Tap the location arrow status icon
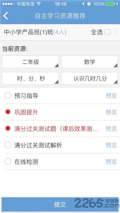Image resolution: width=120 pixels, height=213 pixels. pyautogui.click(x=83, y=4)
